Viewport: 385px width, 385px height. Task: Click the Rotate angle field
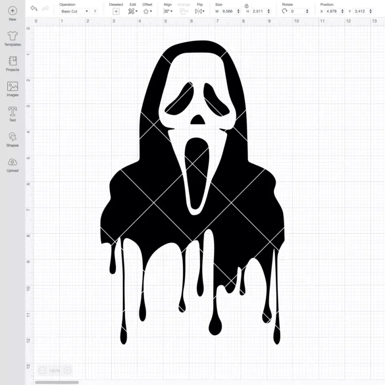tap(297, 11)
